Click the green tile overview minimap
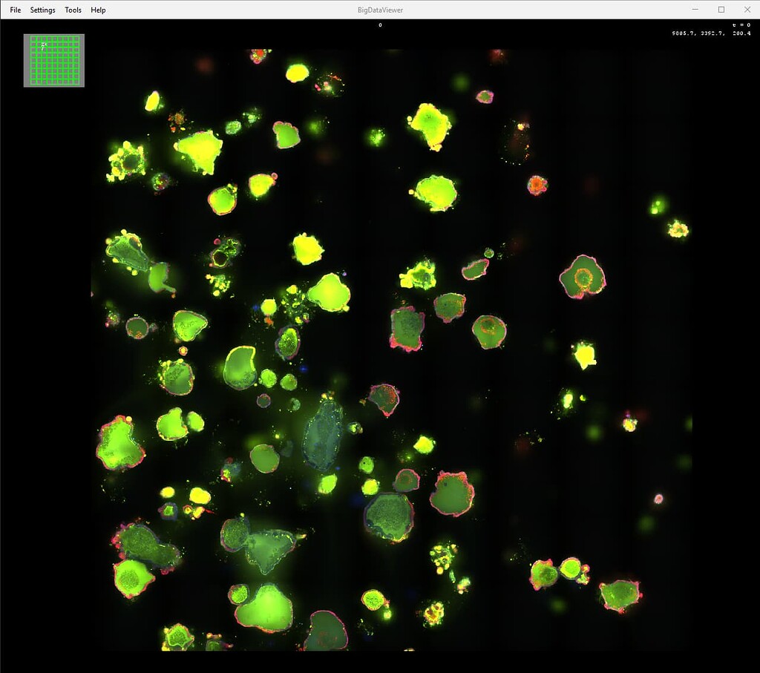Image resolution: width=760 pixels, height=673 pixels. pyautogui.click(x=53, y=60)
